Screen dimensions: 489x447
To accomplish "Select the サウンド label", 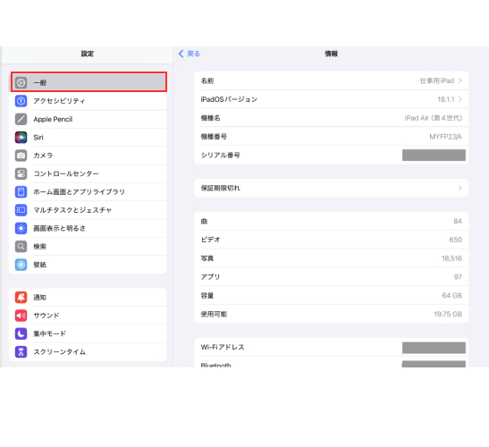I will (x=46, y=316).
